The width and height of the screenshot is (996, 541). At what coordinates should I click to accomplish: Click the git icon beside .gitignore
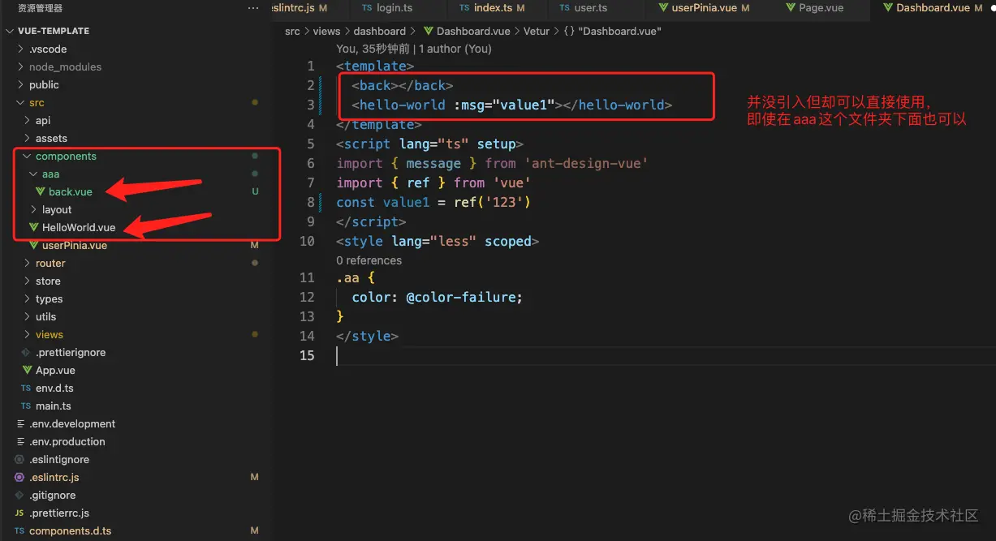(x=19, y=495)
